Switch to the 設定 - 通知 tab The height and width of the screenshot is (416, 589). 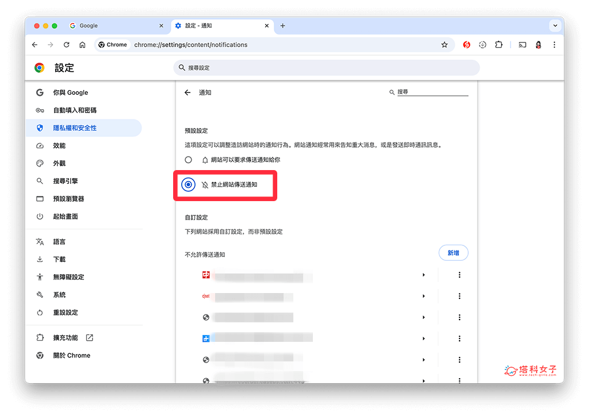(x=223, y=25)
